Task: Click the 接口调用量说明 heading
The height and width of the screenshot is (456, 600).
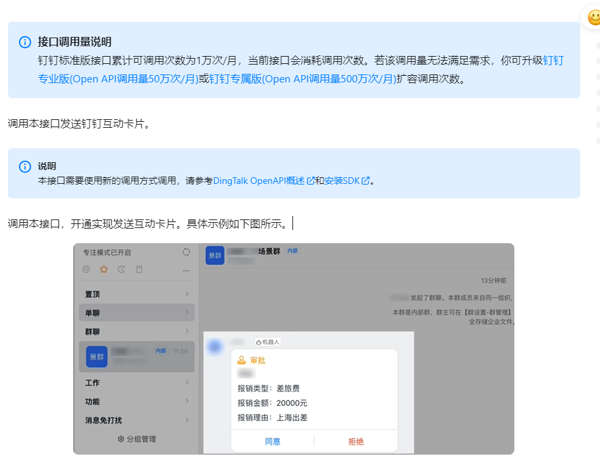Action: (x=74, y=42)
